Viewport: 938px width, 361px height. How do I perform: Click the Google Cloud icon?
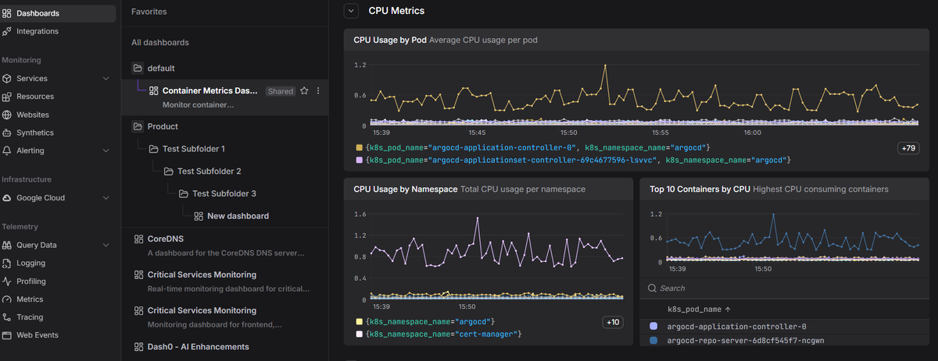pos(7,198)
